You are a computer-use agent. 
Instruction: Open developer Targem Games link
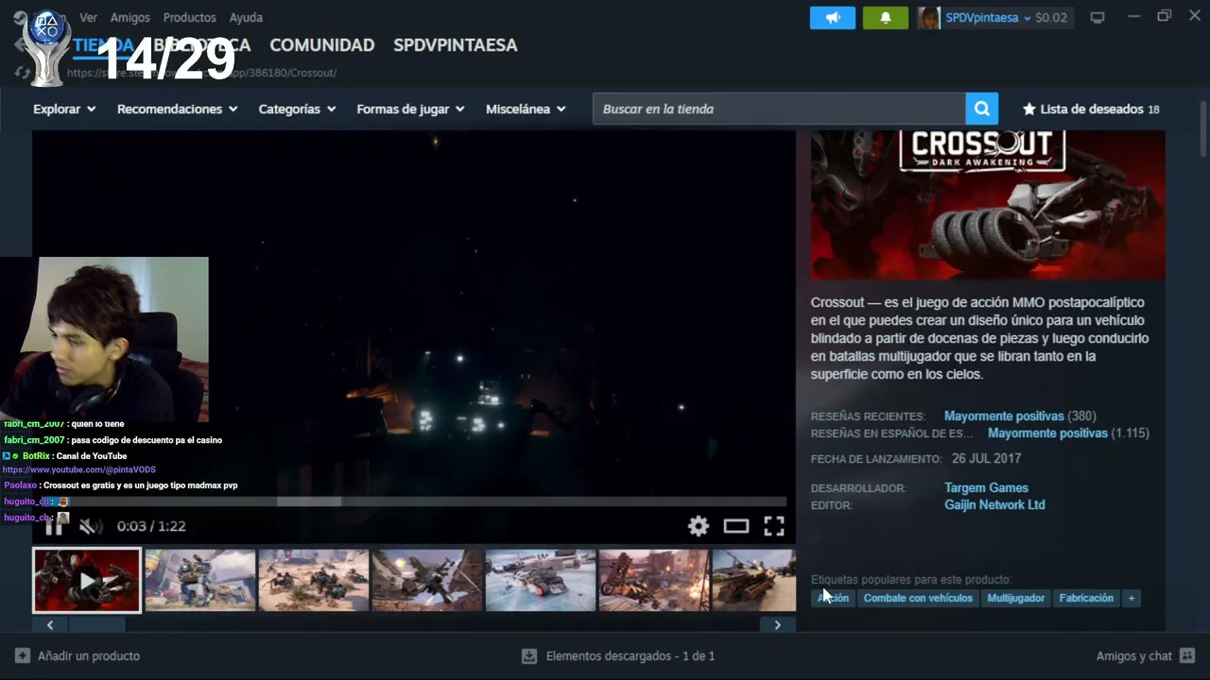(986, 487)
